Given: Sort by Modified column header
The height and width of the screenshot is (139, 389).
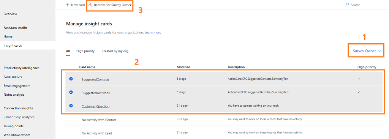Looking at the screenshot, I should (x=183, y=67).
